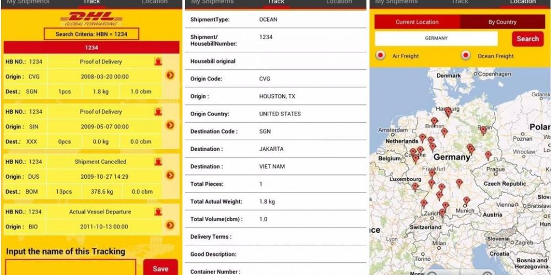Screen dimensions: 551x275
Task: Click the ship icon beside Shipment Cancelled
Action: click(x=158, y=162)
